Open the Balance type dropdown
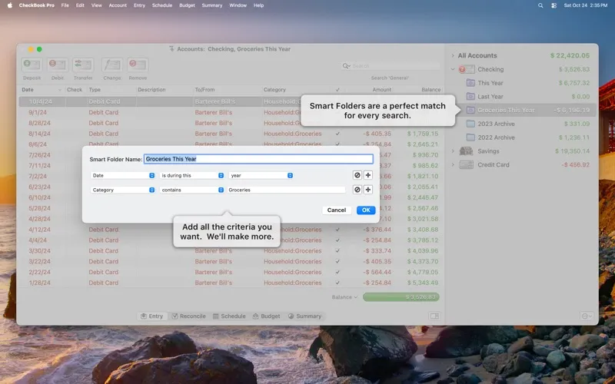The height and width of the screenshot is (384, 615). pos(344,297)
